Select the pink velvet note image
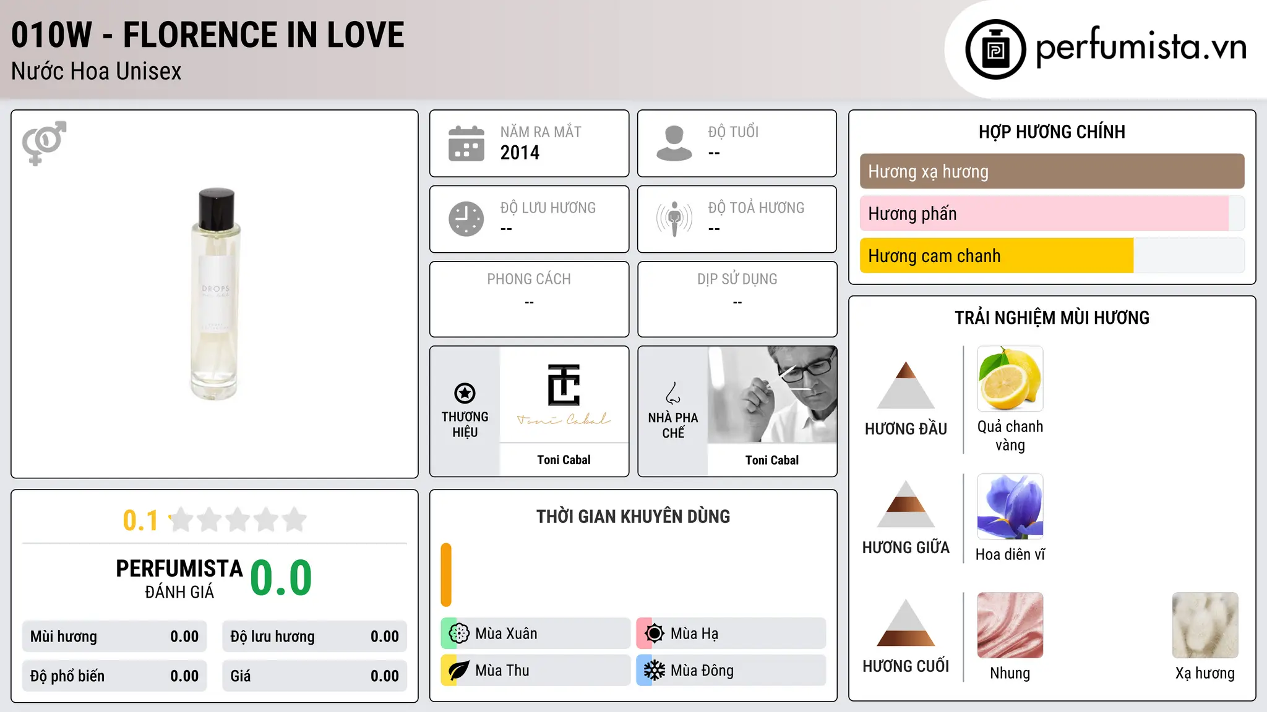The height and width of the screenshot is (712, 1267). pos(1010,625)
